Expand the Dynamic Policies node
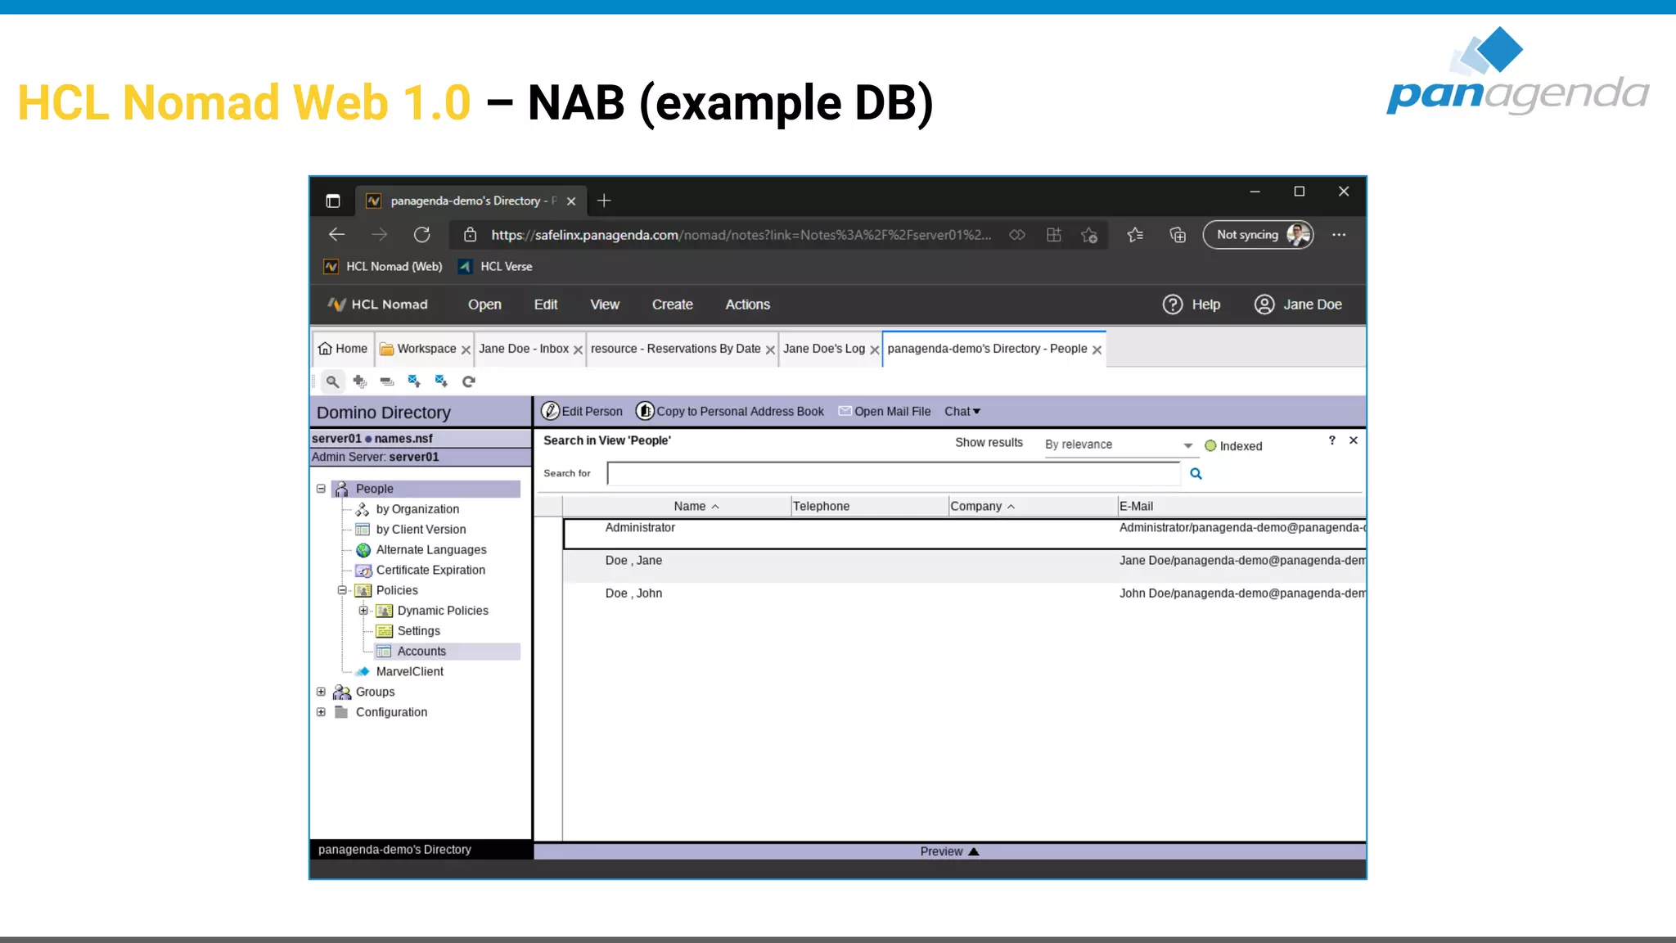 (x=363, y=611)
